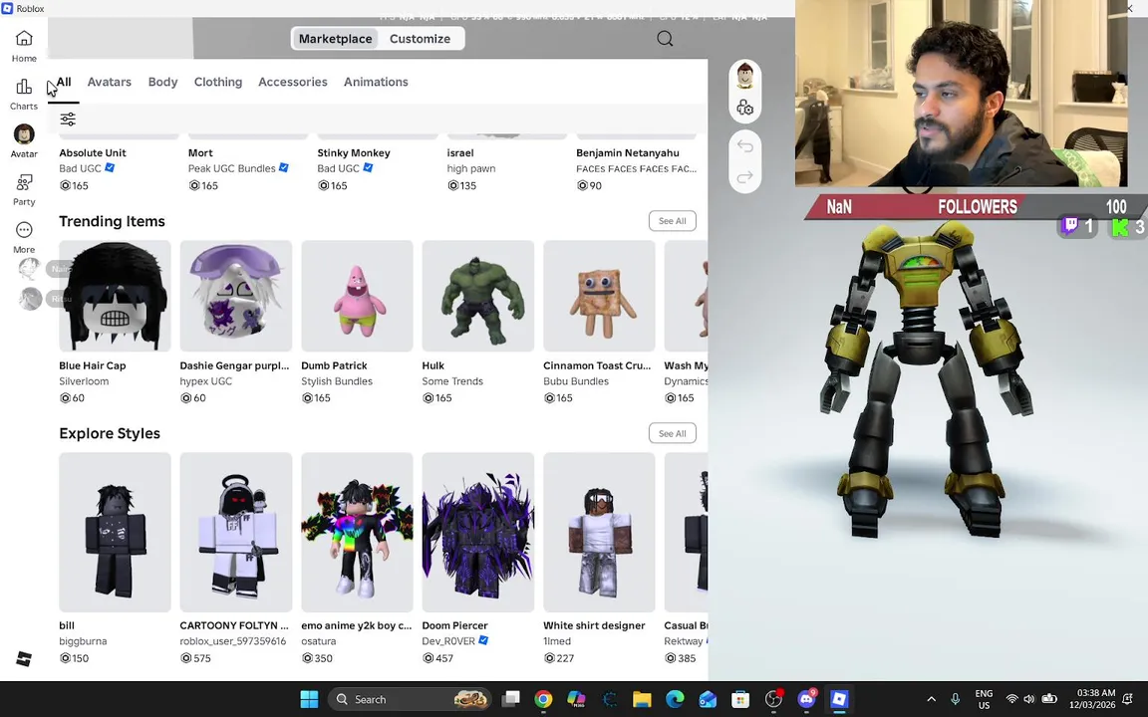Open the avatar settings gear icon
Screen dimensions: 1148x717
coord(745,108)
